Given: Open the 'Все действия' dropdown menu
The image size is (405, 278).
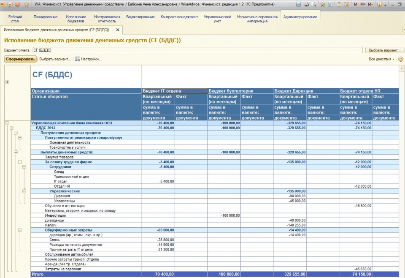Looking at the screenshot, I should tap(382, 59).
